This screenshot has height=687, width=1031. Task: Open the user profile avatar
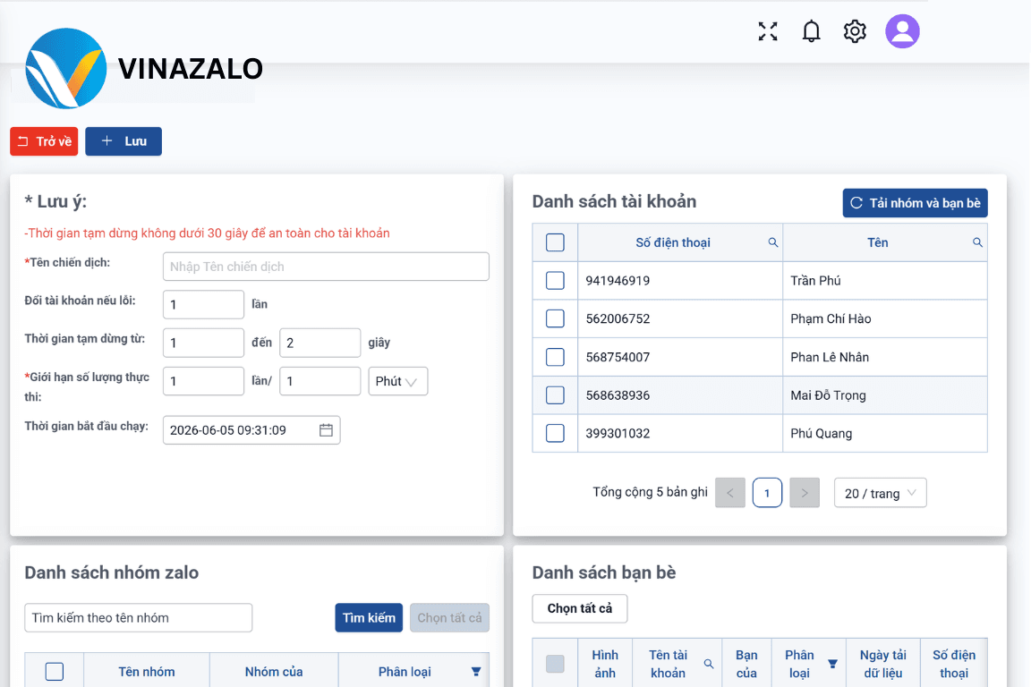click(x=901, y=31)
